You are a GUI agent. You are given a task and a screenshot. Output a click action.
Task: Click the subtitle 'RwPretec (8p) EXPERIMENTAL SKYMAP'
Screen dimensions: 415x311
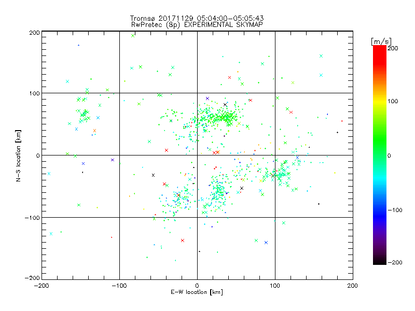pyautogui.click(x=197, y=25)
